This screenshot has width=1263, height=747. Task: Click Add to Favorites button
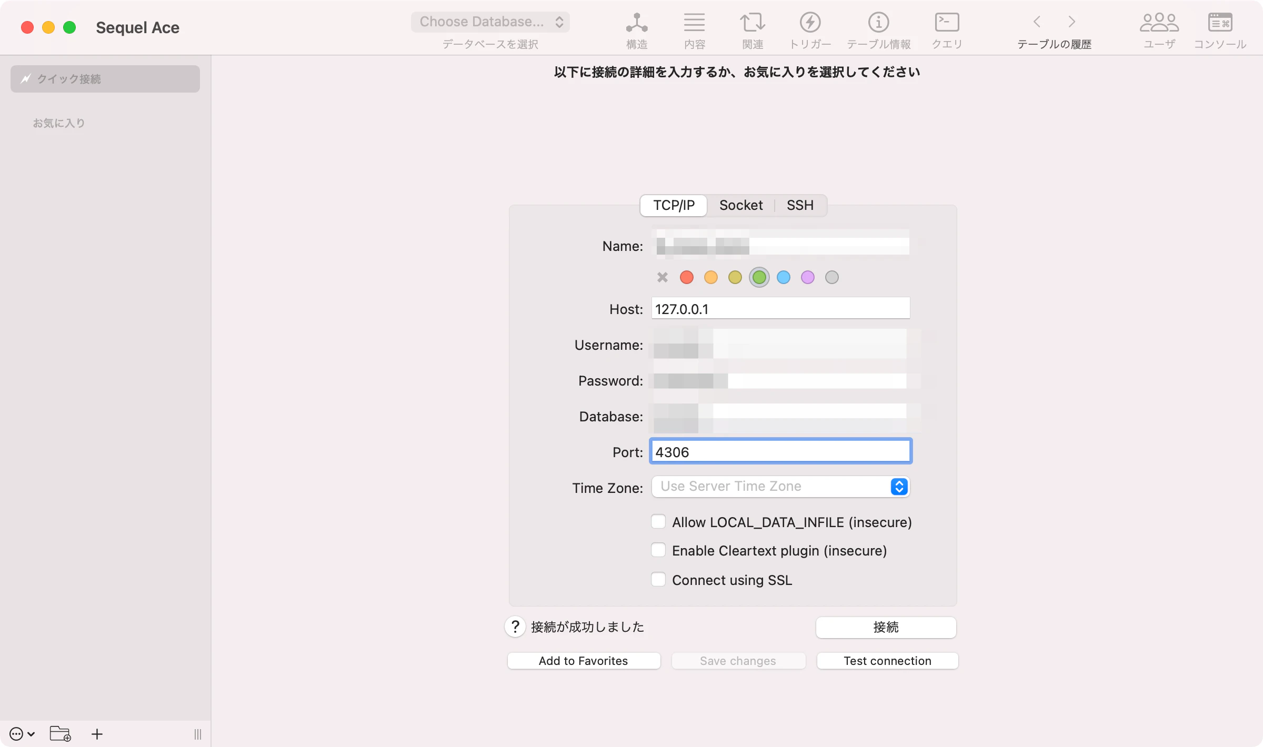[584, 661]
